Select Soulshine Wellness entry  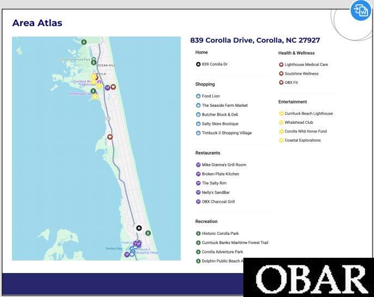(x=299, y=74)
